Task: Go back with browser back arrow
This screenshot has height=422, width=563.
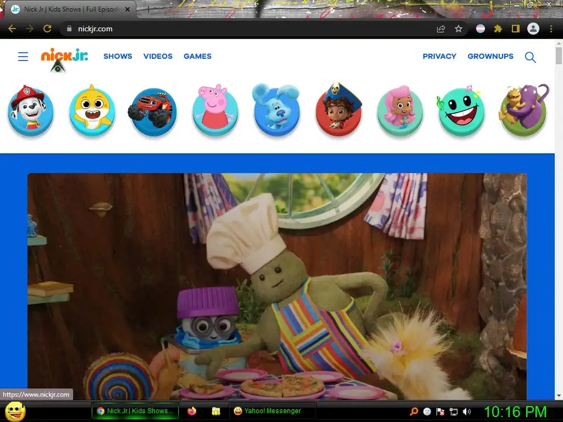Action: pos(12,29)
